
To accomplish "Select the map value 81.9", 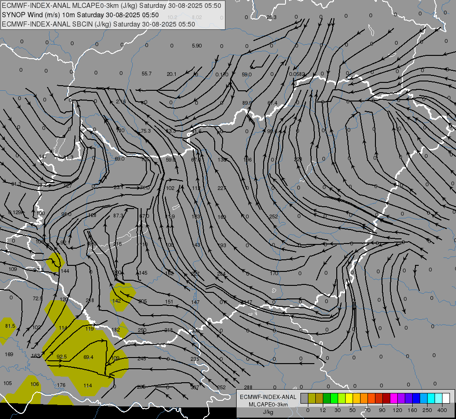I will (170, 216).
